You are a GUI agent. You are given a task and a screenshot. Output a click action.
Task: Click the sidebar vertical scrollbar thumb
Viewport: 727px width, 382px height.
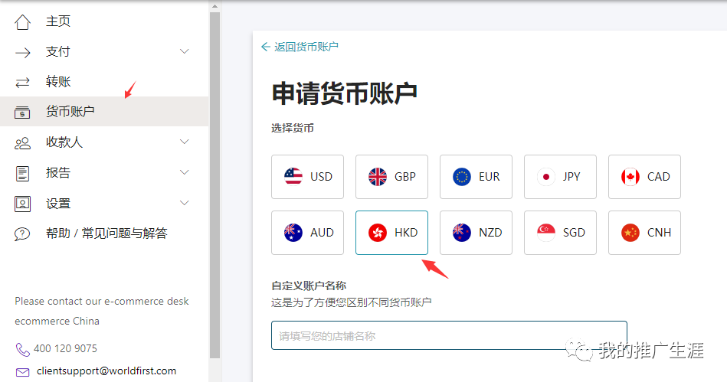coord(214,185)
